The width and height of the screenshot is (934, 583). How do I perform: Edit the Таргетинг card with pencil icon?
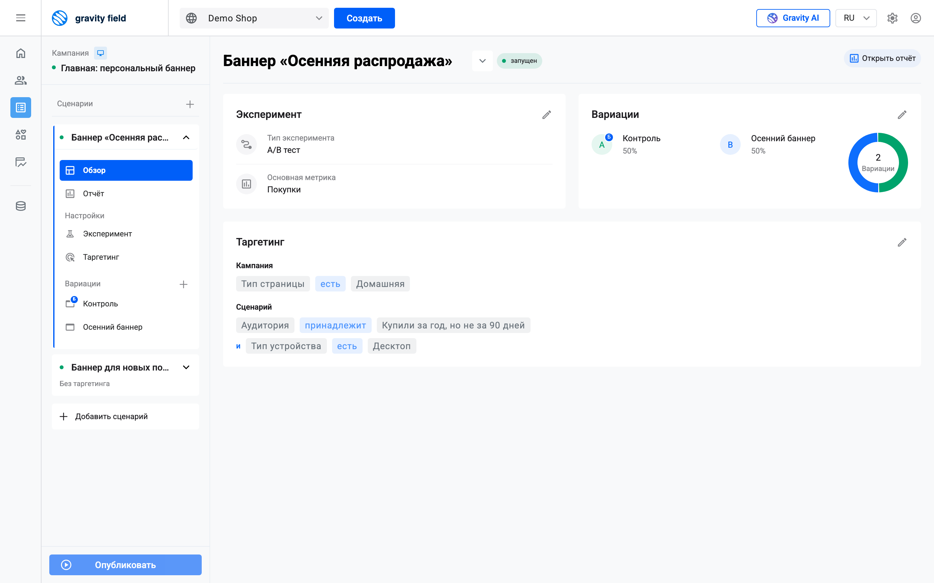pyautogui.click(x=902, y=242)
